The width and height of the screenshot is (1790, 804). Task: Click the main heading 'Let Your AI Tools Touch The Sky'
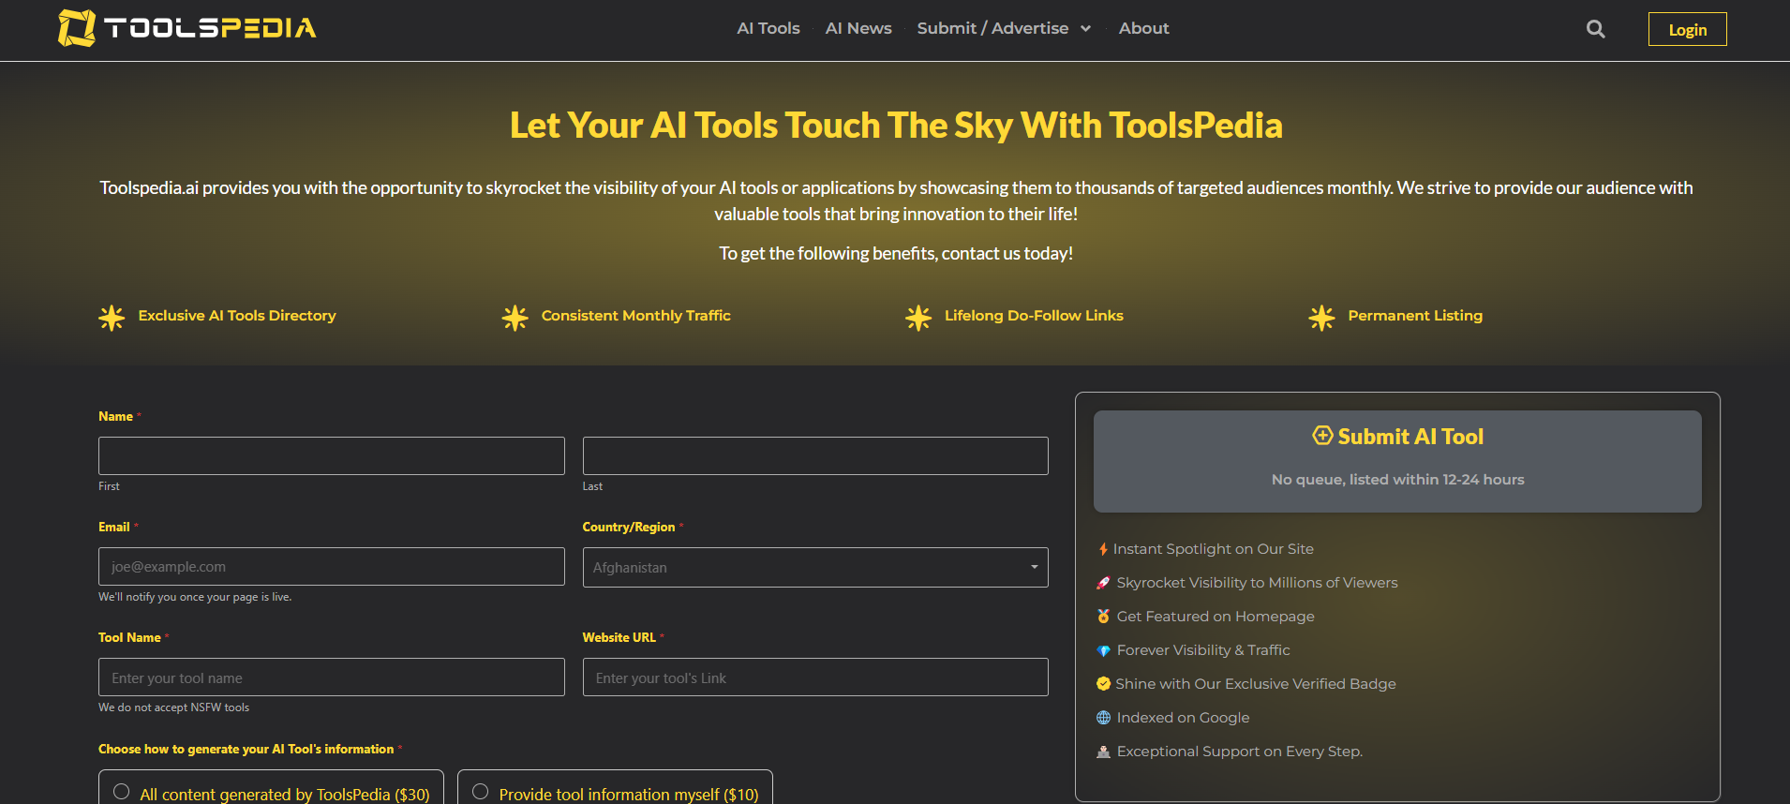click(x=896, y=126)
